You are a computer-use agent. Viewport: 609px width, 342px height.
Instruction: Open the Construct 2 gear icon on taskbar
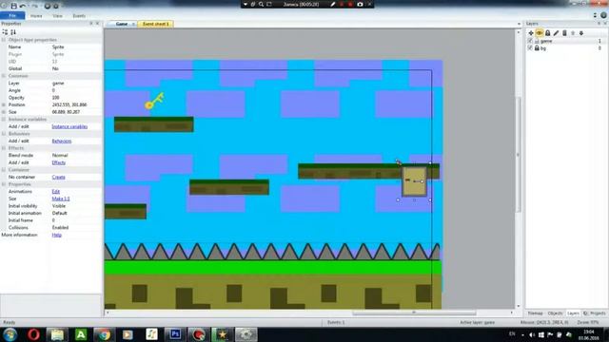246,334
